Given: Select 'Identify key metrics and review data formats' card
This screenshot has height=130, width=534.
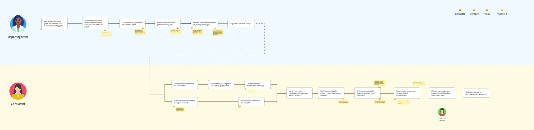Looking at the screenshot, I should coord(95,24).
